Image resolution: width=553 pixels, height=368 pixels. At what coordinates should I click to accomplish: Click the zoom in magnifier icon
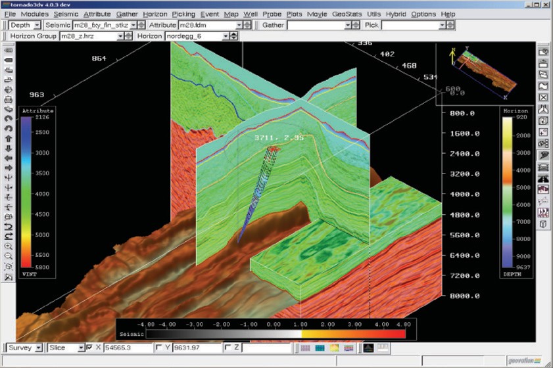(x=9, y=246)
